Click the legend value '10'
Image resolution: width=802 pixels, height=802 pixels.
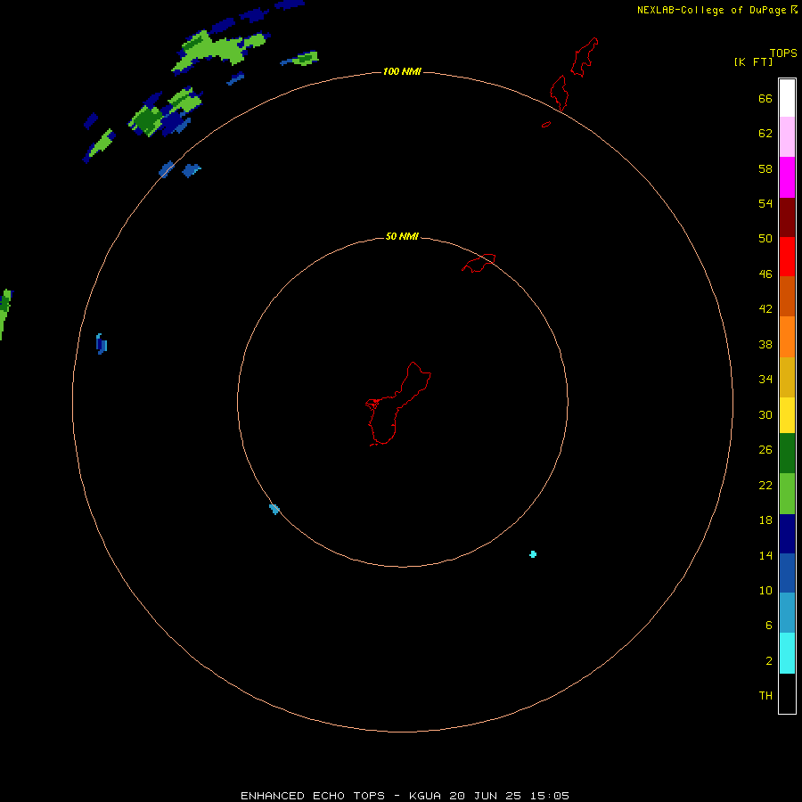pos(765,591)
